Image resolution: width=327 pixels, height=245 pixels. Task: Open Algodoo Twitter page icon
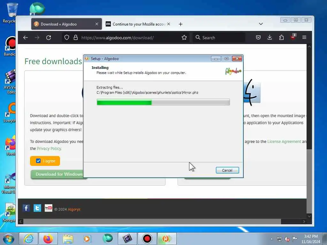tap(37, 208)
